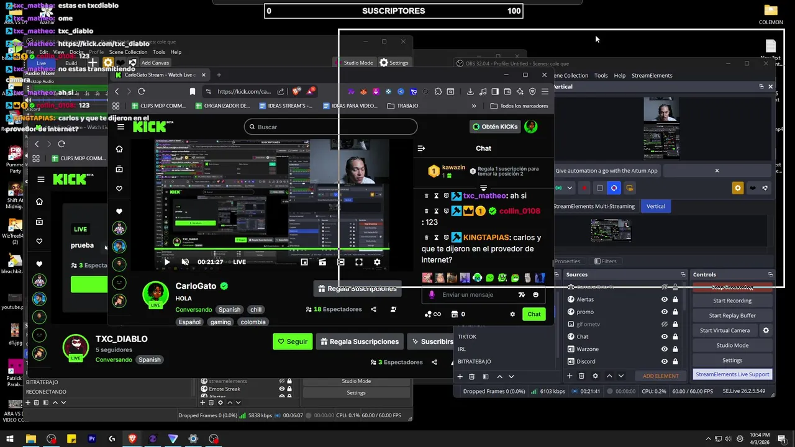Open Brave Leo AI sparkle icon
The width and height of the screenshot is (795, 447).
click(x=520, y=91)
